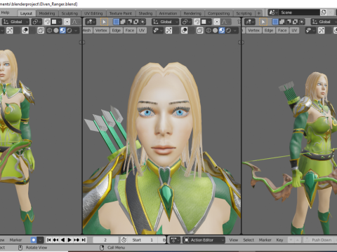Open Global orientation dropdown in middle viewport
This screenshot has height=252, width=337.
165,22
